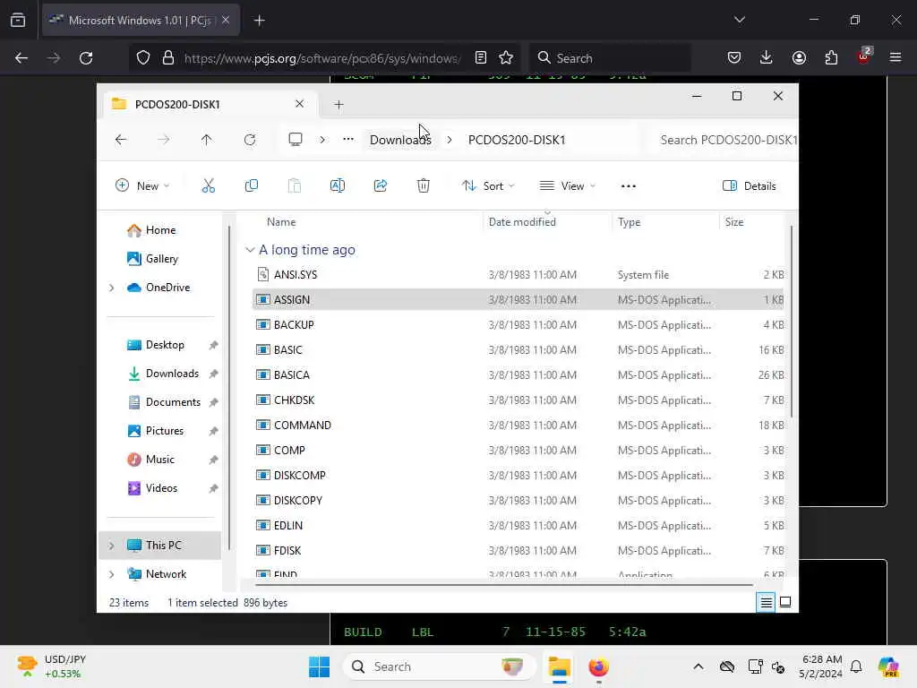Click the Cut scissors icon in Explorer toolbar
917x688 pixels.
(x=208, y=186)
